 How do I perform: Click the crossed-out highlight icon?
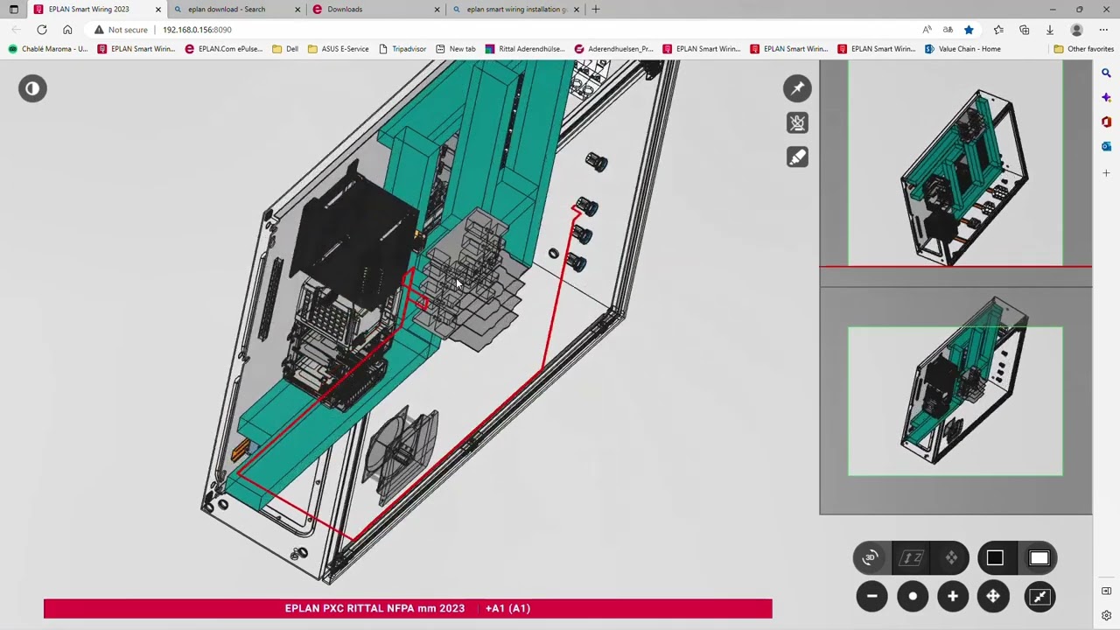[797, 123]
